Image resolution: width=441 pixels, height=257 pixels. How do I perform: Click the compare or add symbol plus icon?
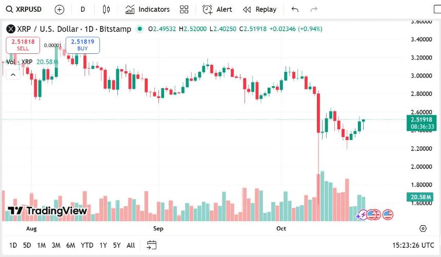tap(59, 9)
